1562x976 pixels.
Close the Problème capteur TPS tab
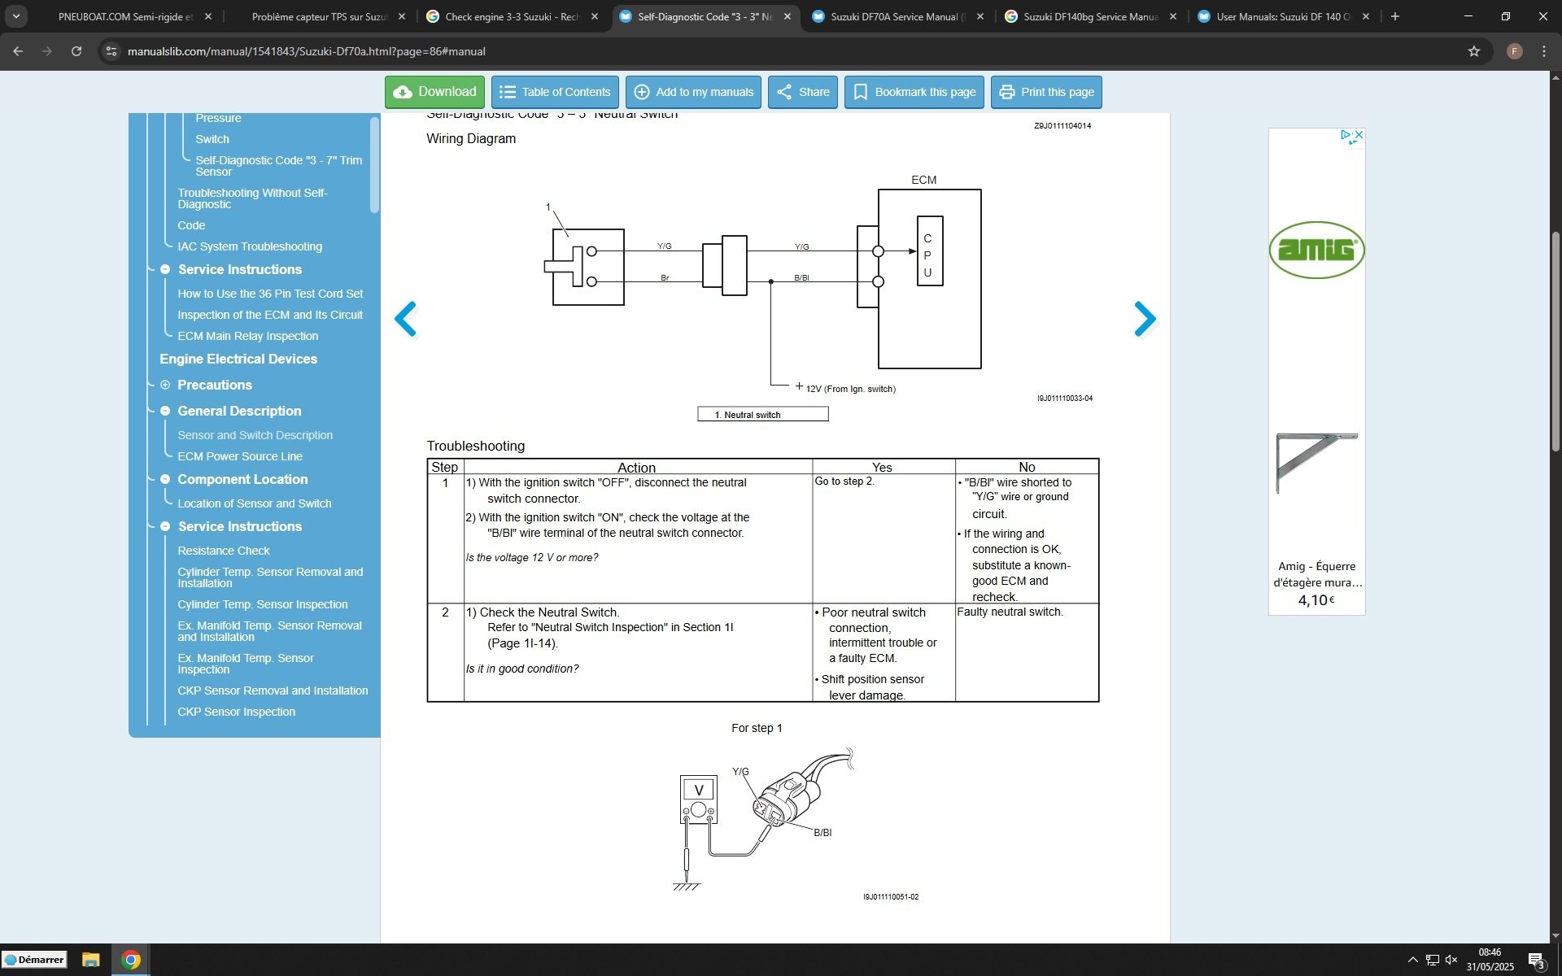(402, 16)
